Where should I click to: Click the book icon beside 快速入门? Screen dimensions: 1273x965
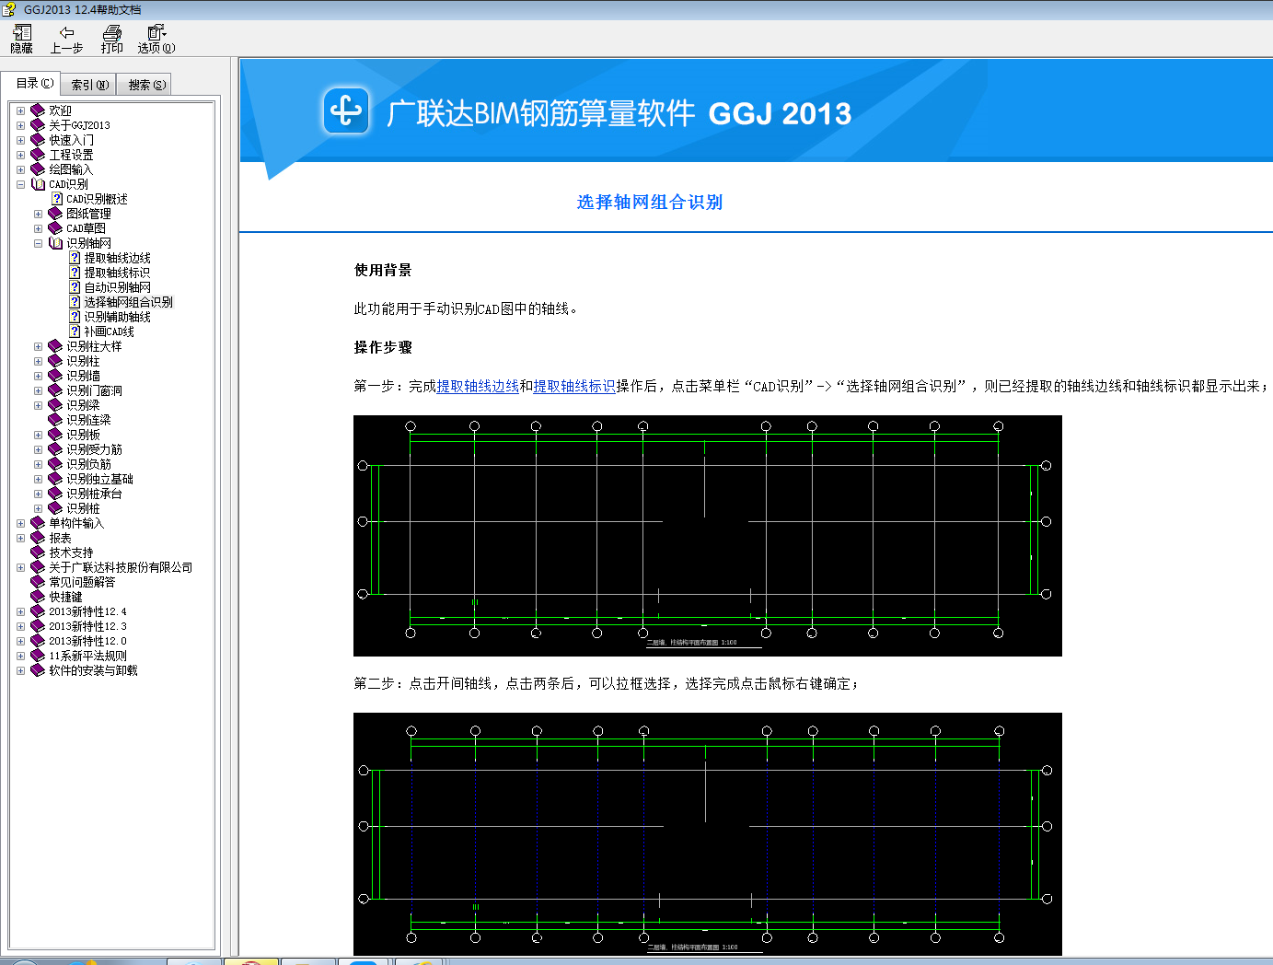pos(38,140)
